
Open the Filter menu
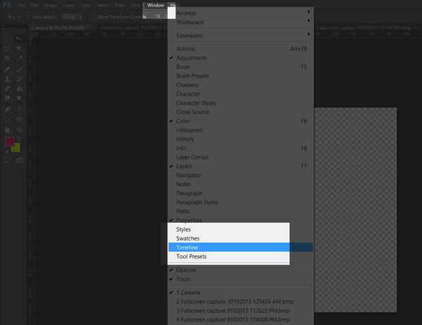pyautogui.click(x=120, y=5)
